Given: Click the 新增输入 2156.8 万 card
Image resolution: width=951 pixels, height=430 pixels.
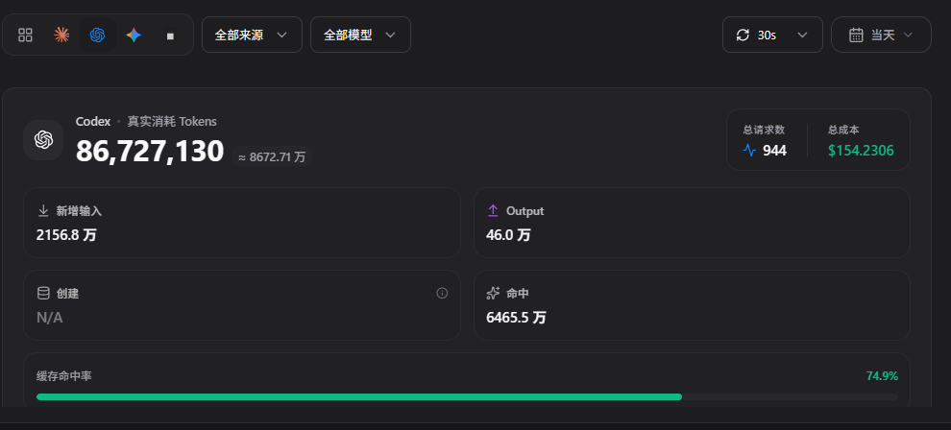Looking at the screenshot, I should 242,223.
